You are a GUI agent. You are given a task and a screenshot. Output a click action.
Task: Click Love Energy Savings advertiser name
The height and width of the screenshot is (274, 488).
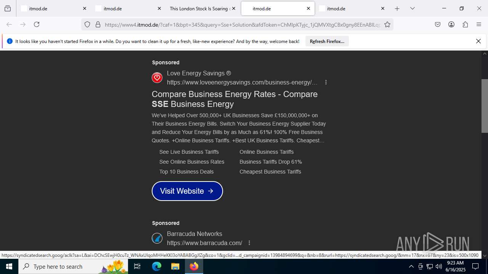click(x=199, y=73)
